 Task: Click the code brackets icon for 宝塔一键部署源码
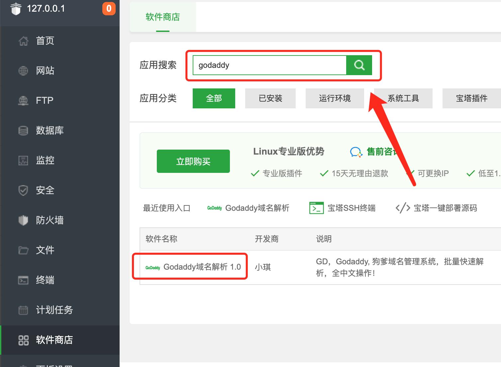tap(403, 208)
